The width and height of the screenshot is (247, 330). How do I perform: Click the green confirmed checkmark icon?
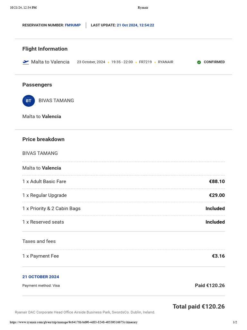point(199,62)
